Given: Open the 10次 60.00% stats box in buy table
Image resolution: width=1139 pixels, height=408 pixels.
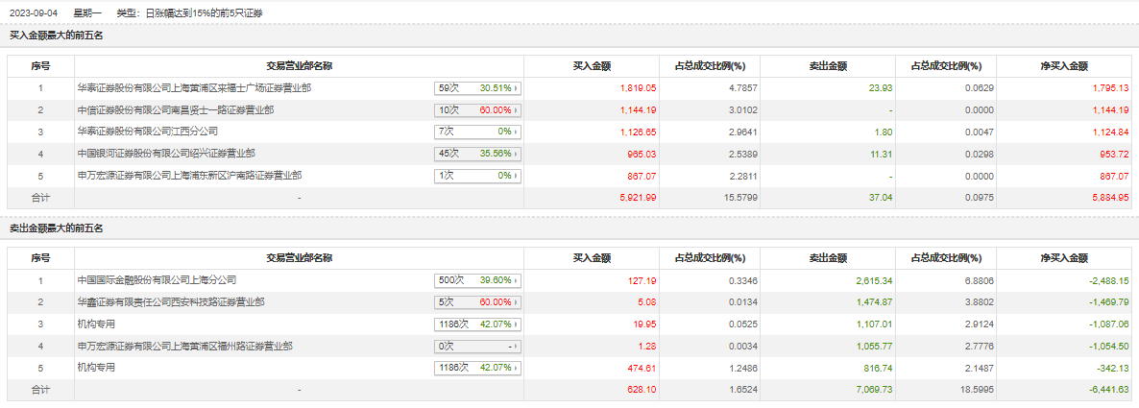Looking at the screenshot, I should [x=477, y=109].
